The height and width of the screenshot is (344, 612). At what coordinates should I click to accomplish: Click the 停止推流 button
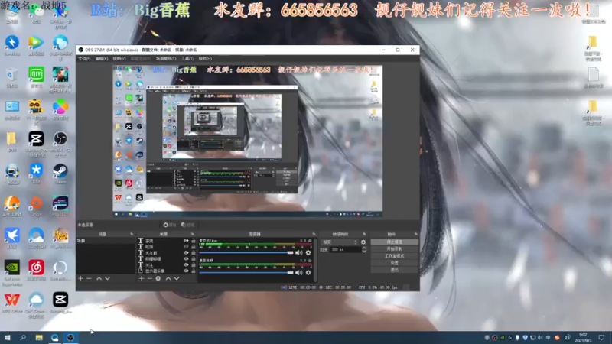point(394,242)
